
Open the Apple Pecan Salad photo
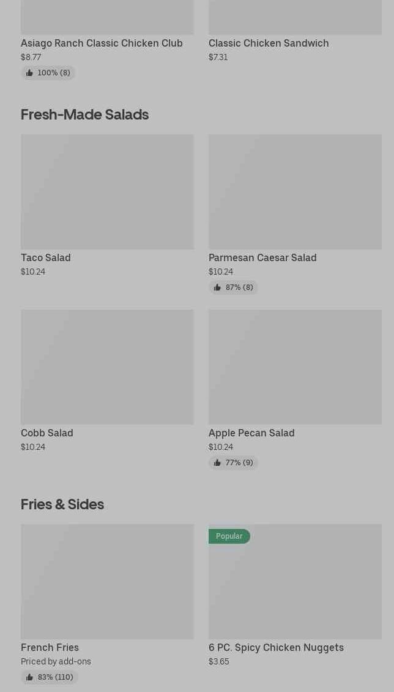coord(295,367)
